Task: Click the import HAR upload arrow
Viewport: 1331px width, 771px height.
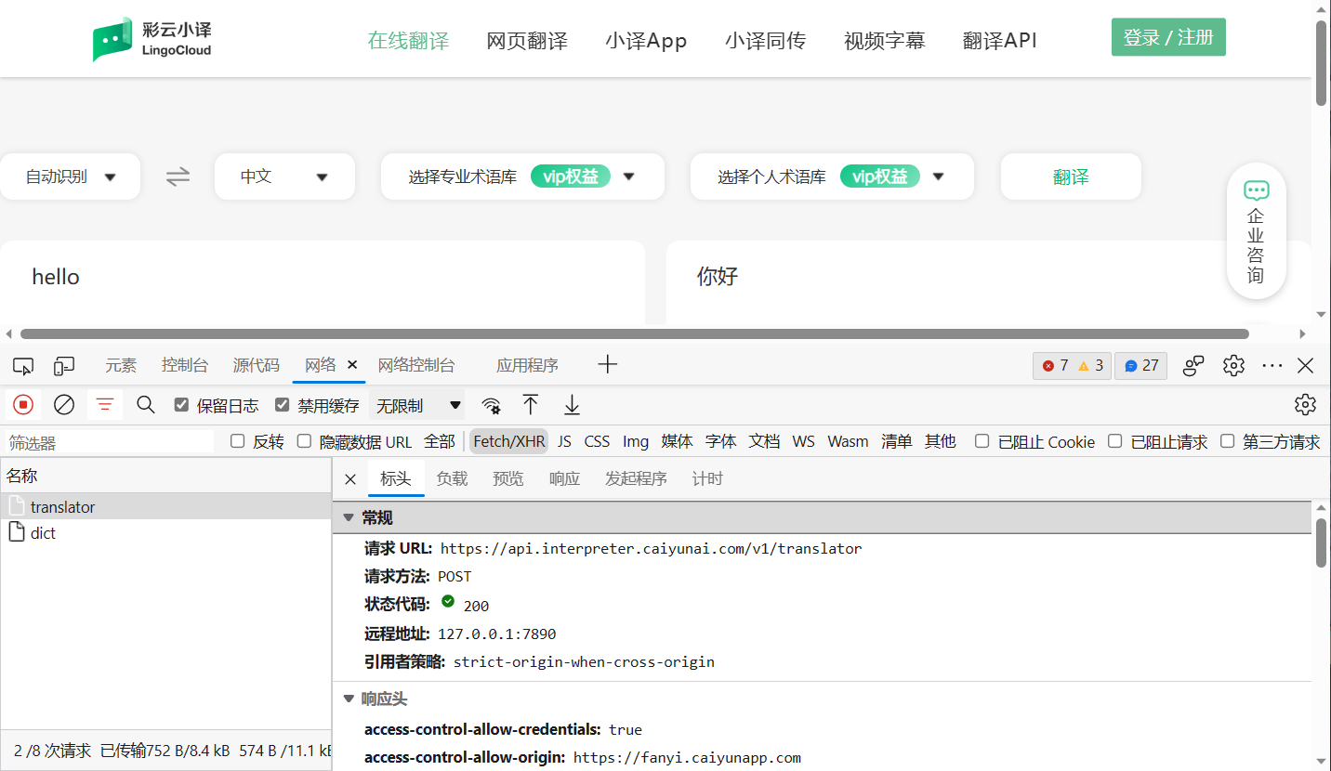Action: click(531, 404)
